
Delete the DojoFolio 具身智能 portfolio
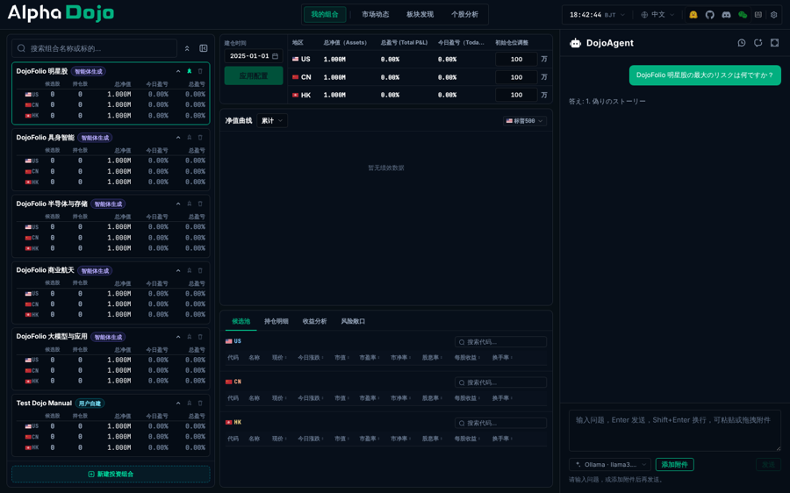[x=200, y=138]
